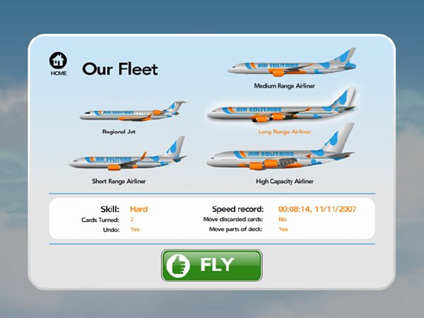Pick the Short Range Airliner plane image
Image resolution: width=424 pixels, height=318 pixels.
pos(128,153)
